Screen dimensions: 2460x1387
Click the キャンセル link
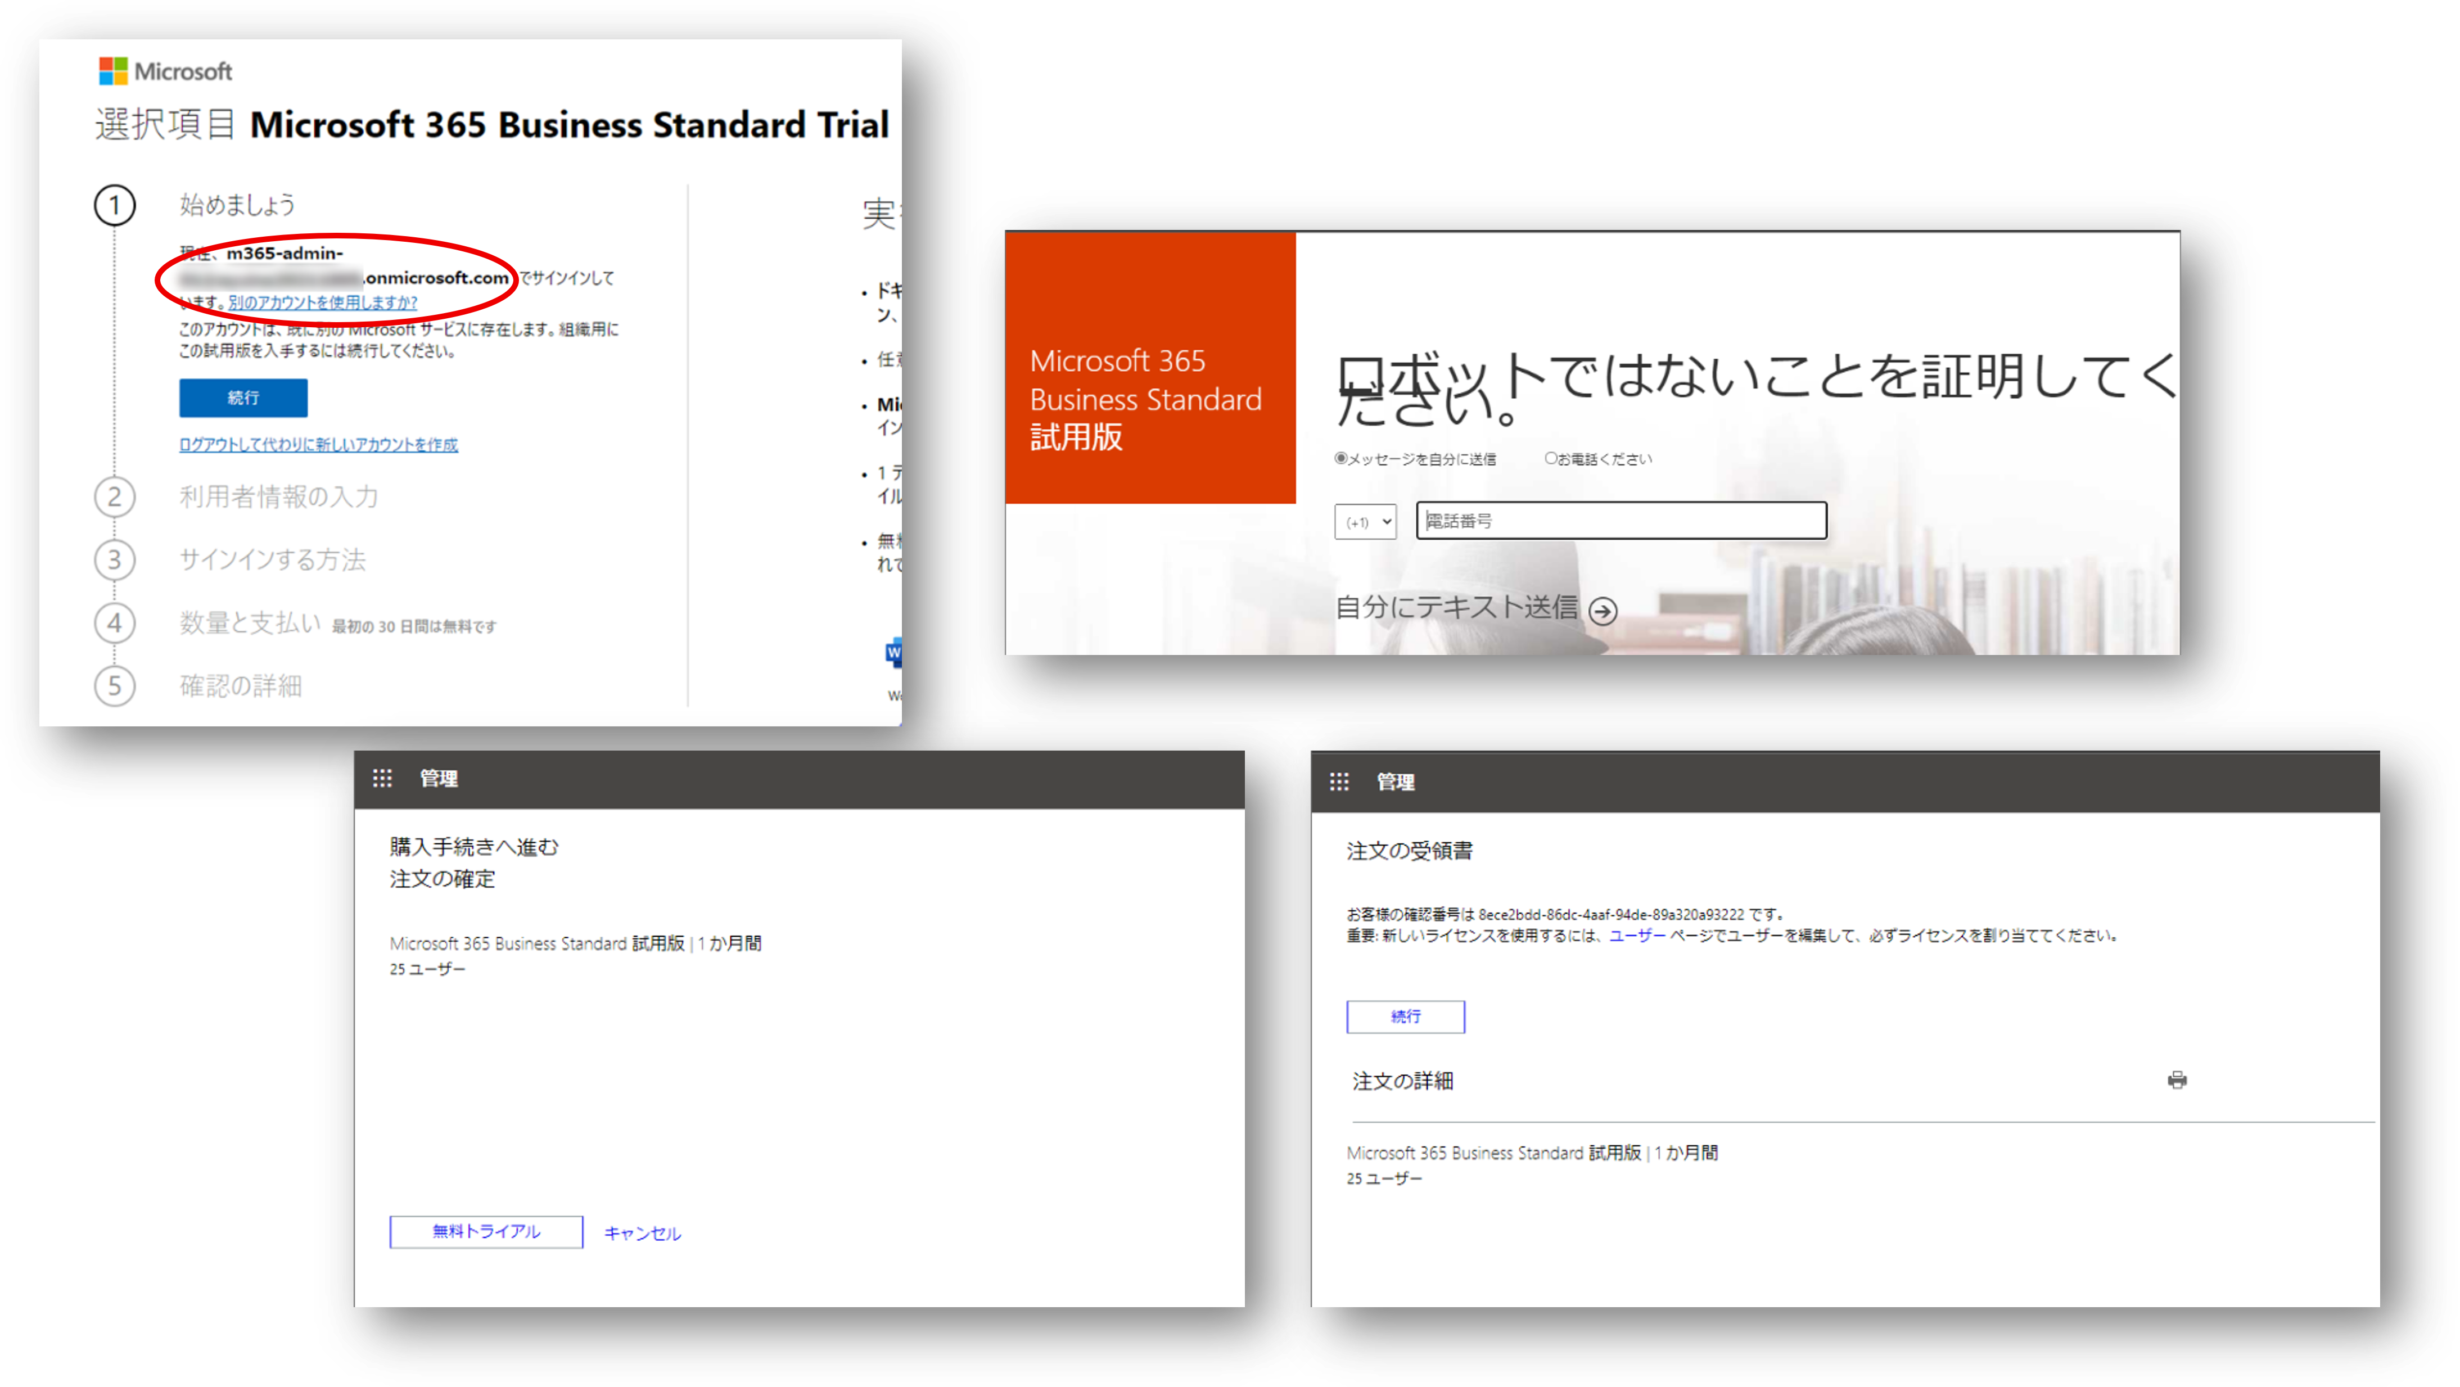click(x=643, y=1234)
